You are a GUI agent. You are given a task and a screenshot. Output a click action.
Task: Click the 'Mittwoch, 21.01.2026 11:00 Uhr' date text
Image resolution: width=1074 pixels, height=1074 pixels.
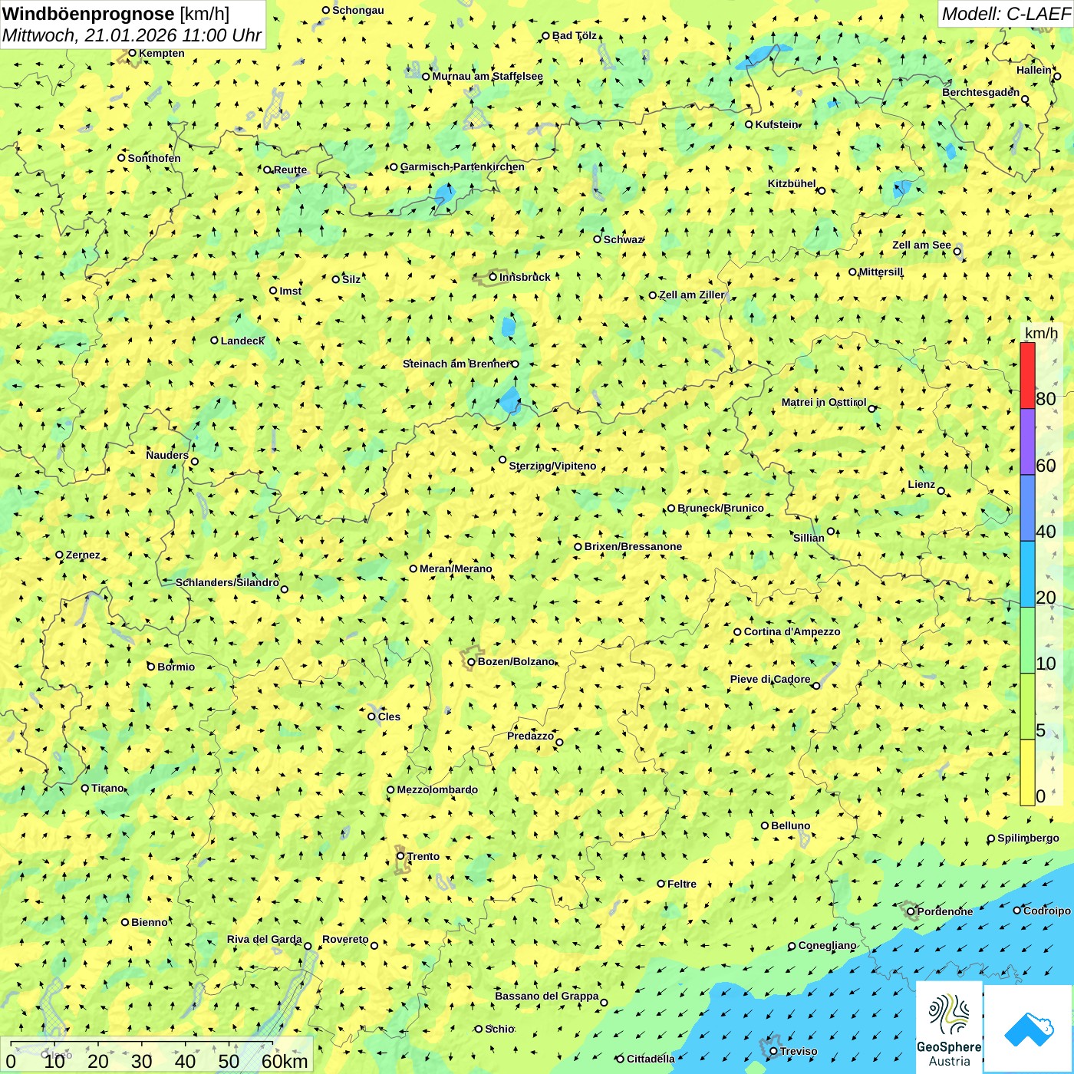tap(132, 35)
